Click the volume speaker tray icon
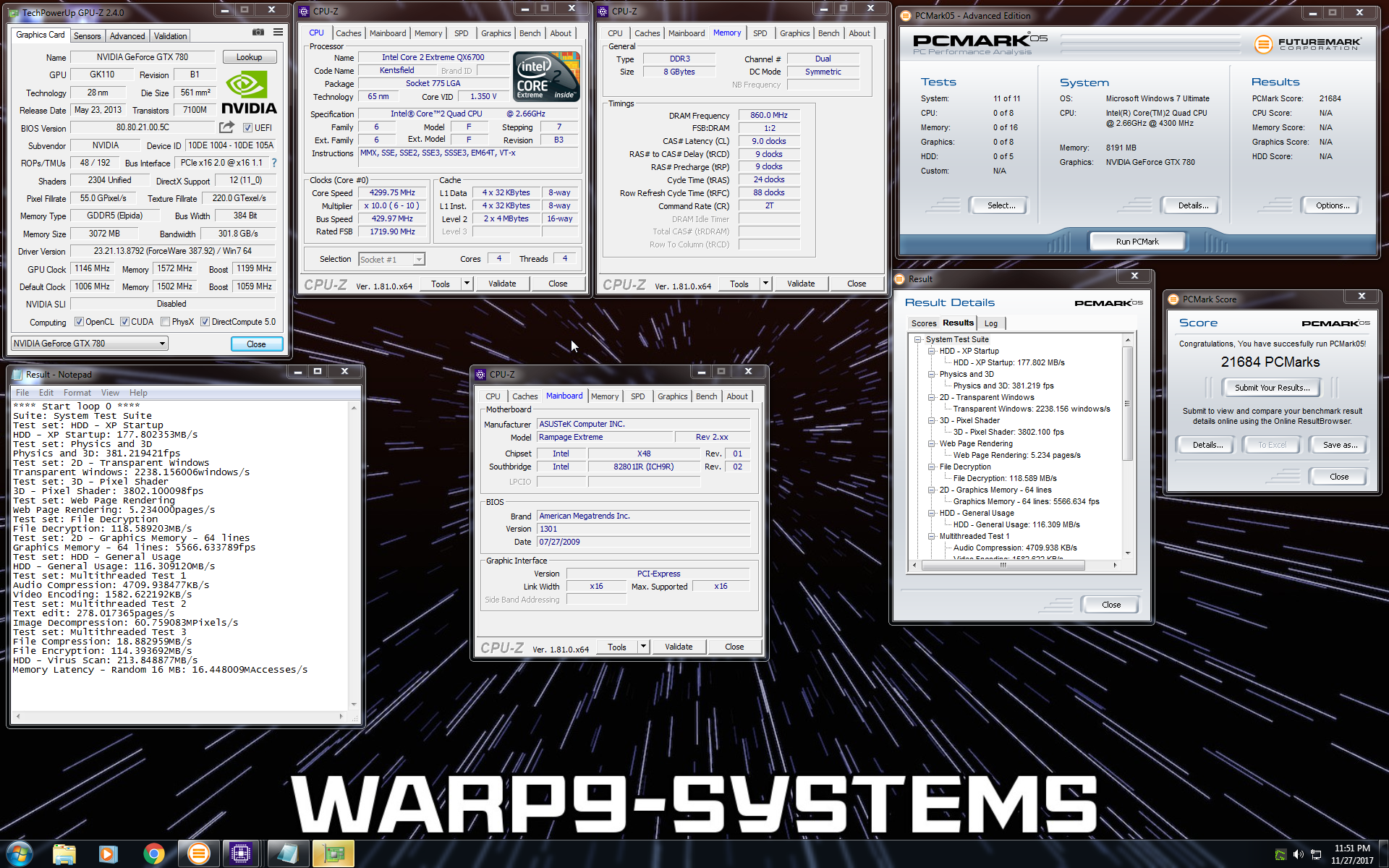Viewport: 1389px width, 868px height. pyautogui.click(x=1299, y=854)
